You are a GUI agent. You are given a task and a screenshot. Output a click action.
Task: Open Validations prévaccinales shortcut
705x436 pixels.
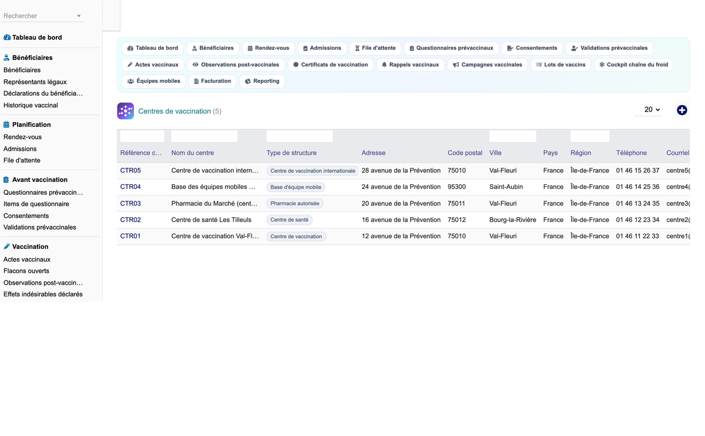(609, 48)
